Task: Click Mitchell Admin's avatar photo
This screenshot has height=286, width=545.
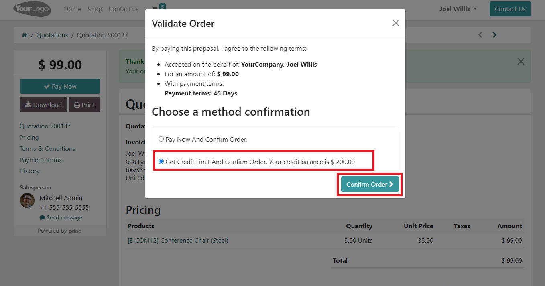Action: (27, 201)
